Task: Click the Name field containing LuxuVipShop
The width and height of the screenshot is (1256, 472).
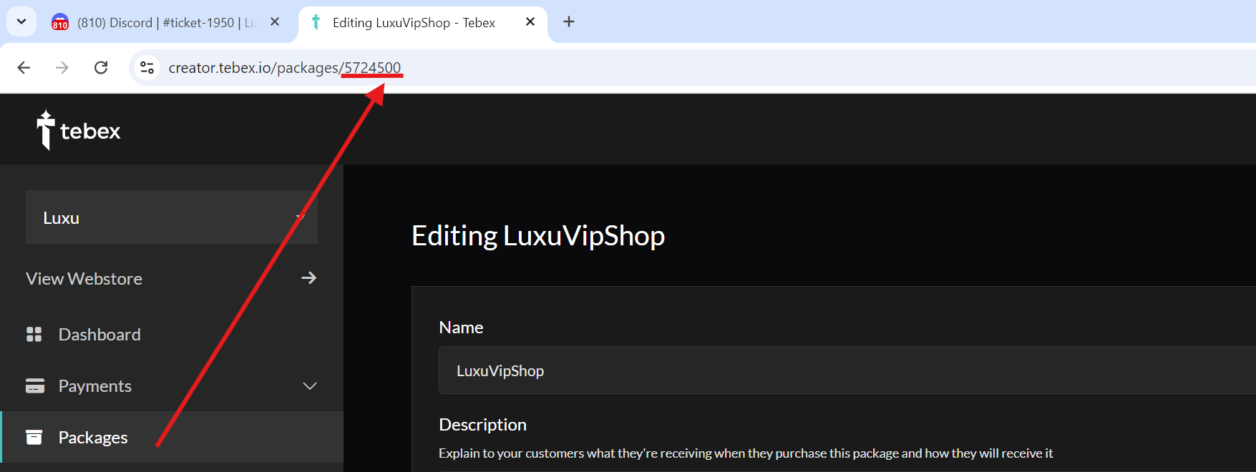Action: point(847,370)
